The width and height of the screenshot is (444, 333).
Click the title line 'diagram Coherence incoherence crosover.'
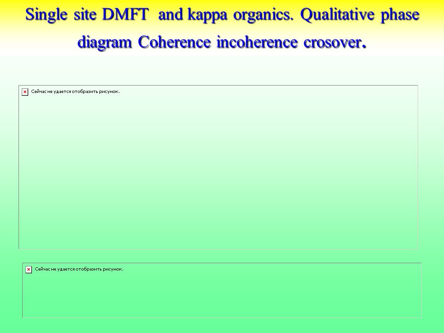(222, 42)
